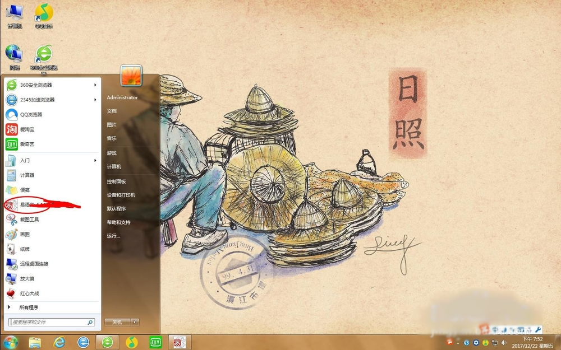Click the QQ音乐 tray icon

coord(485,343)
